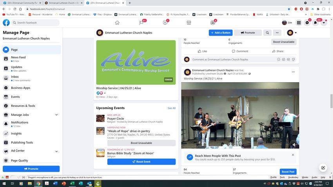Screen dimensions: 333x187
Task: Attach a photo with camera icon in comment
Action: pyautogui.click(x=284, y=59)
